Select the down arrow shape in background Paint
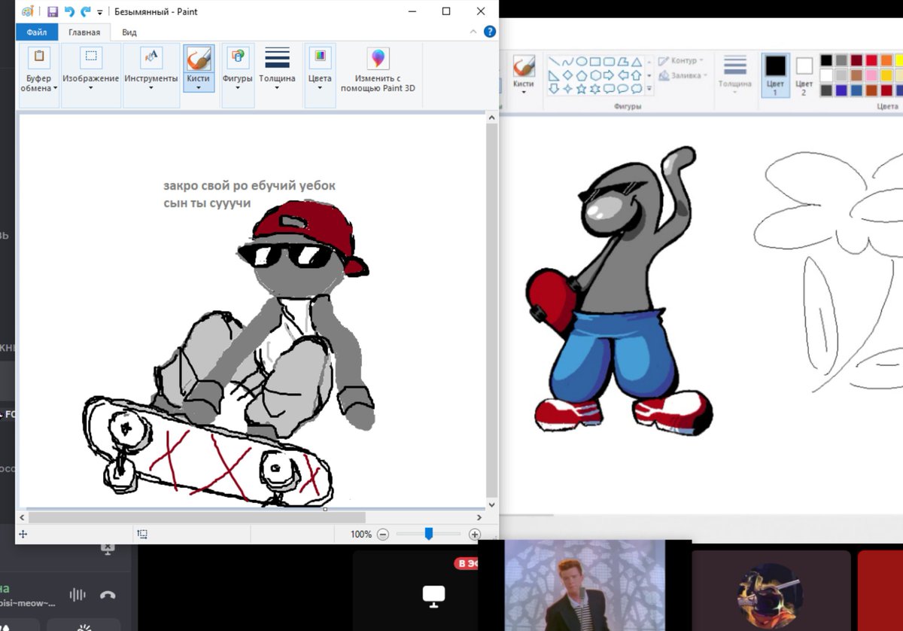The image size is (903, 631). coord(554,89)
